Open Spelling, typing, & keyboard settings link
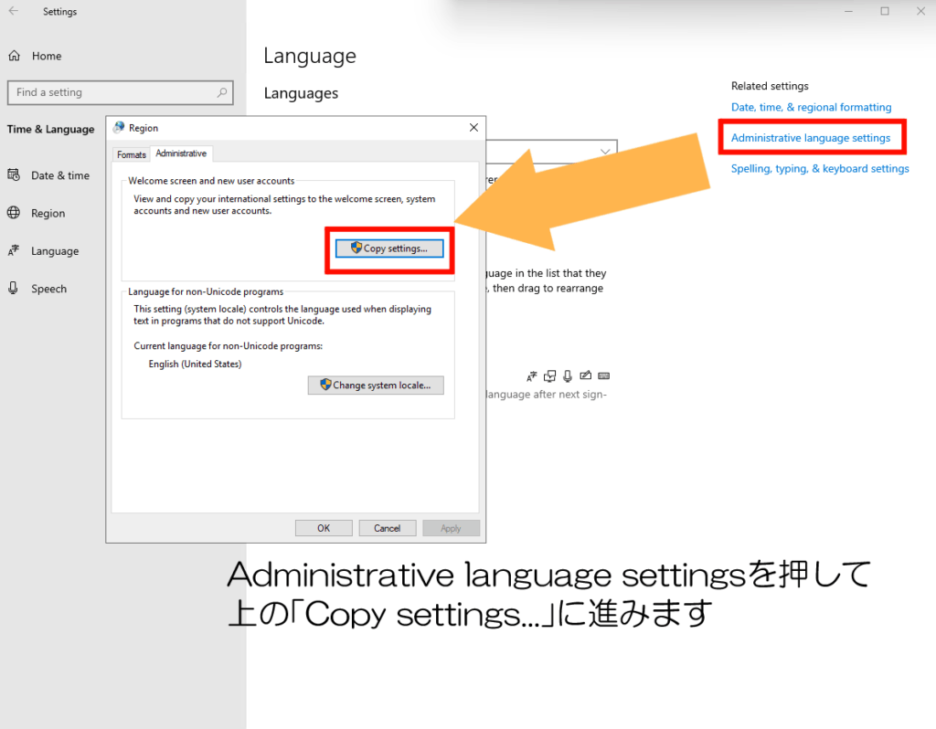The image size is (936, 729). 820,168
